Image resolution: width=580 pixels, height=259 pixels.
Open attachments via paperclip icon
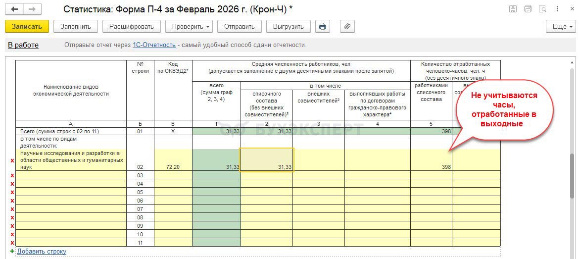347,27
